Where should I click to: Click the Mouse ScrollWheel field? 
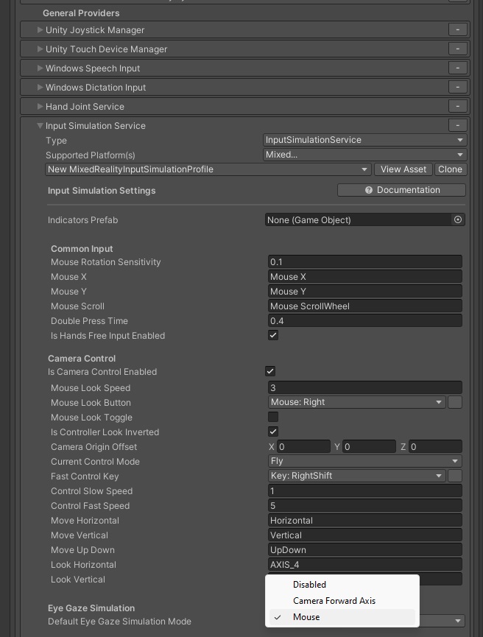point(364,306)
